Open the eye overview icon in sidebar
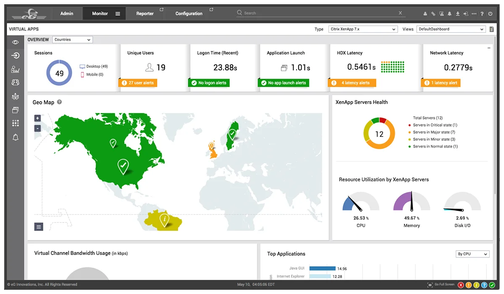The height and width of the screenshot is (294, 504). click(16, 42)
